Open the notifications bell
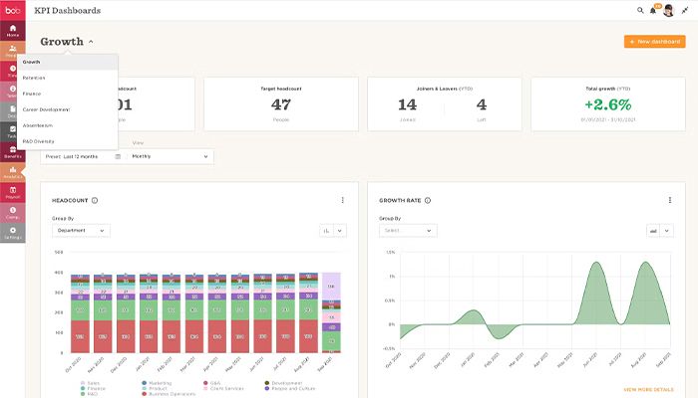 pos(653,10)
